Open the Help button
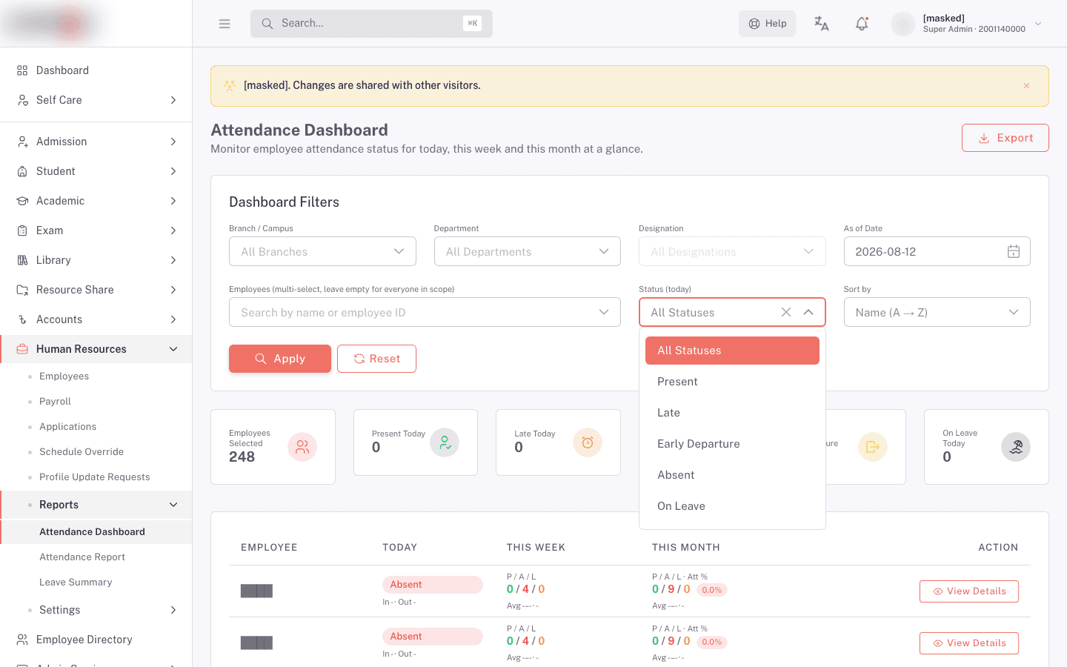 [767, 24]
